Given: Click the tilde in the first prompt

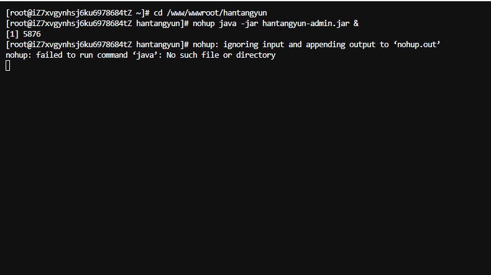Looking at the screenshot, I should [x=139, y=13].
